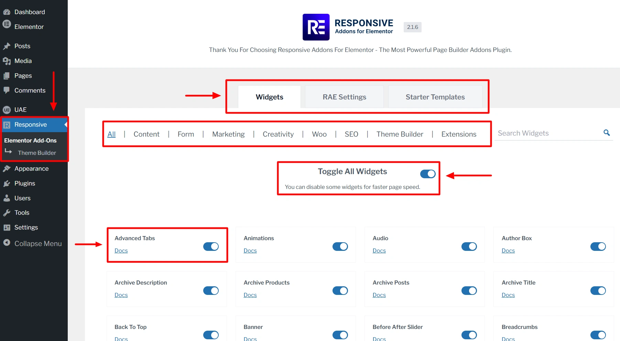Click the search magnifier icon
Screen dimensions: 620x341
[607, 132]
